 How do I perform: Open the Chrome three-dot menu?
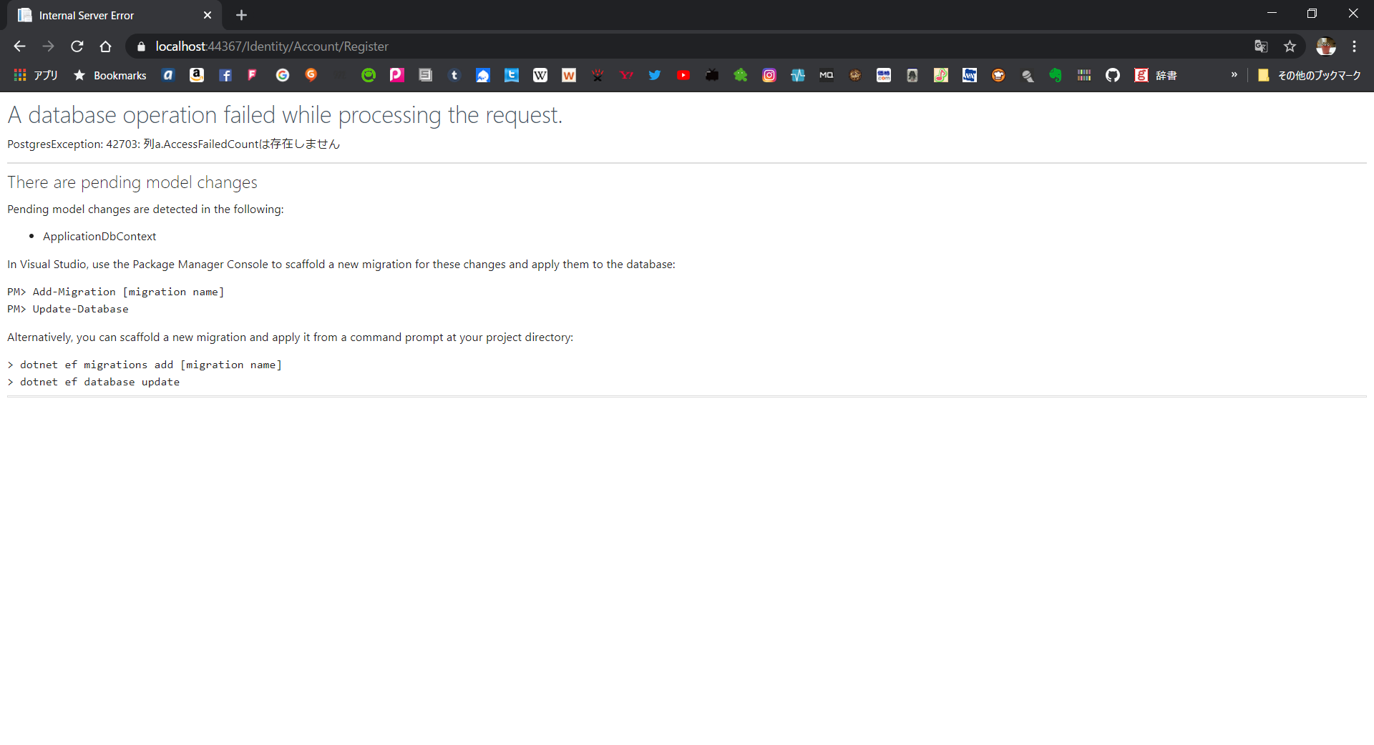[1355, 46]
